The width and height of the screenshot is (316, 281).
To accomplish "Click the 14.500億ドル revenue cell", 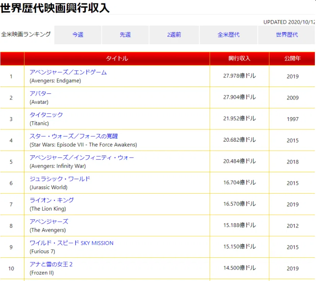I will click(239, 268).
